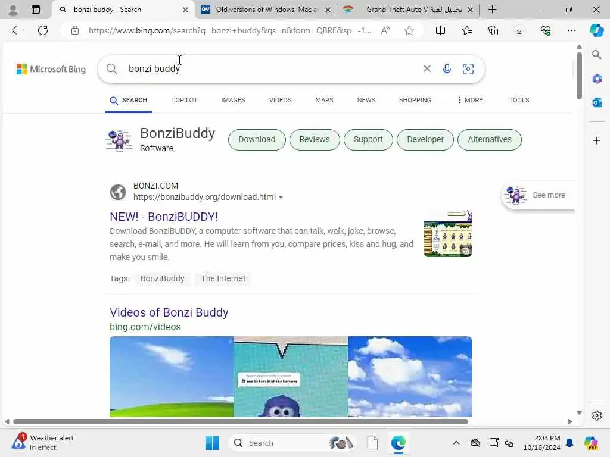Image resolution: width=610 pixels, height=457 pixels.
Task: Open the BonziBUDDY result thumbnail image
Action: (448, 233)
